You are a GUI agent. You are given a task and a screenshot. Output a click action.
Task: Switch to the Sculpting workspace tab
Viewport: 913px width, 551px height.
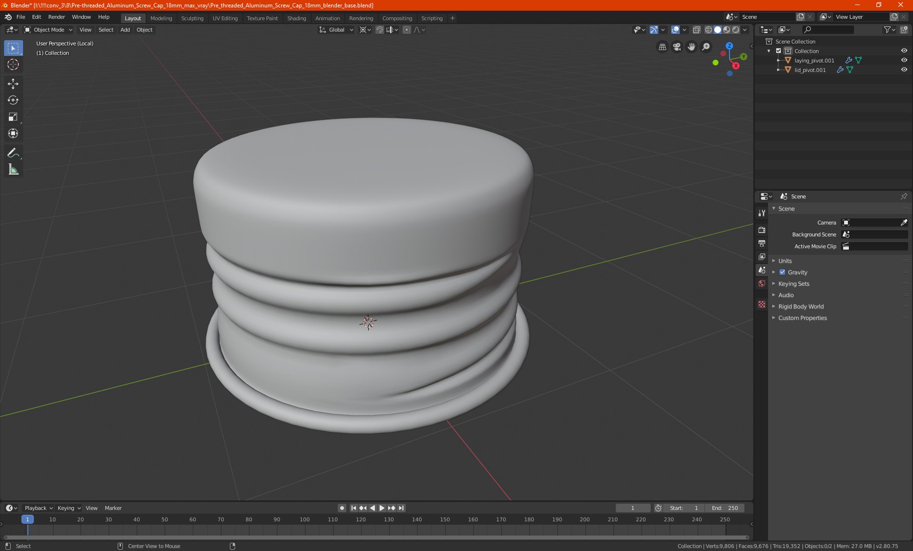click(192, 18)
